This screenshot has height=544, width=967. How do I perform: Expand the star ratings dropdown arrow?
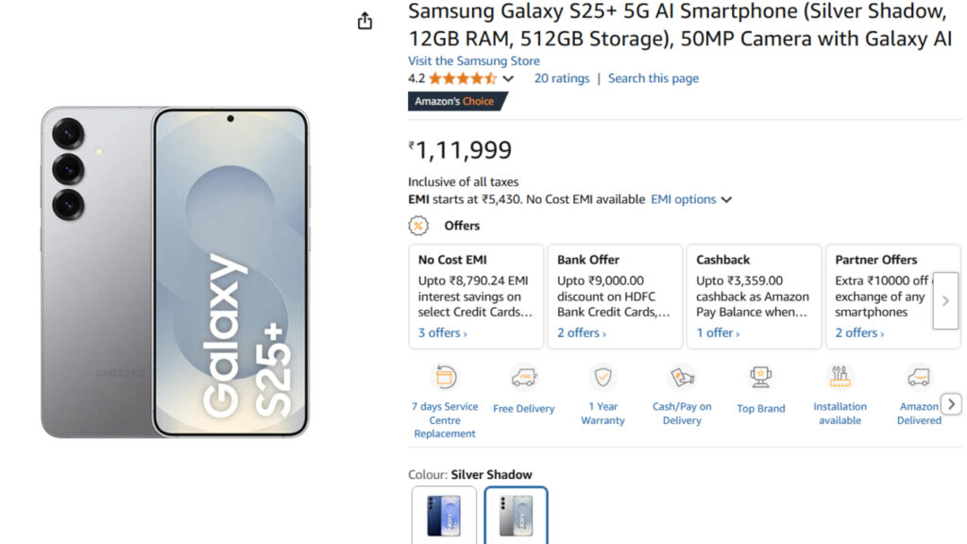coord(508,79)
